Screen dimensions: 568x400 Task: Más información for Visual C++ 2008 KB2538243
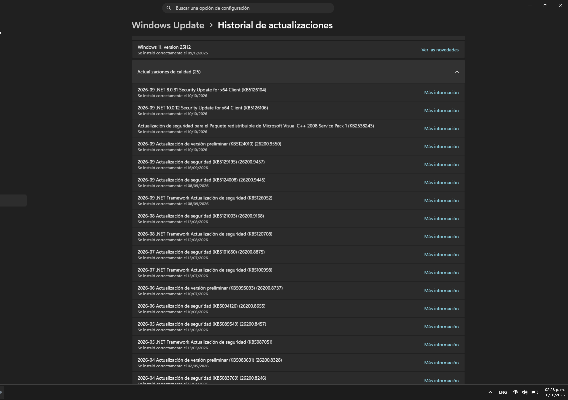[x=441, y=128]
